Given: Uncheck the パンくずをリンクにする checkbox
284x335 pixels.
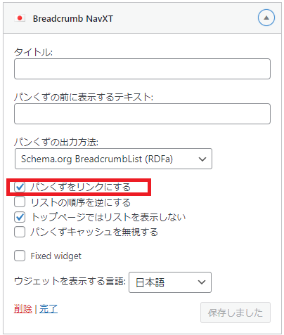Looking at the screenshot, I should click(20, 187).
